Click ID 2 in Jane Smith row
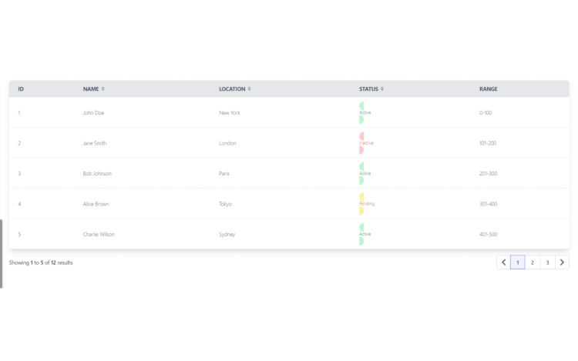The image size is (578, 361). click(19, 143)
